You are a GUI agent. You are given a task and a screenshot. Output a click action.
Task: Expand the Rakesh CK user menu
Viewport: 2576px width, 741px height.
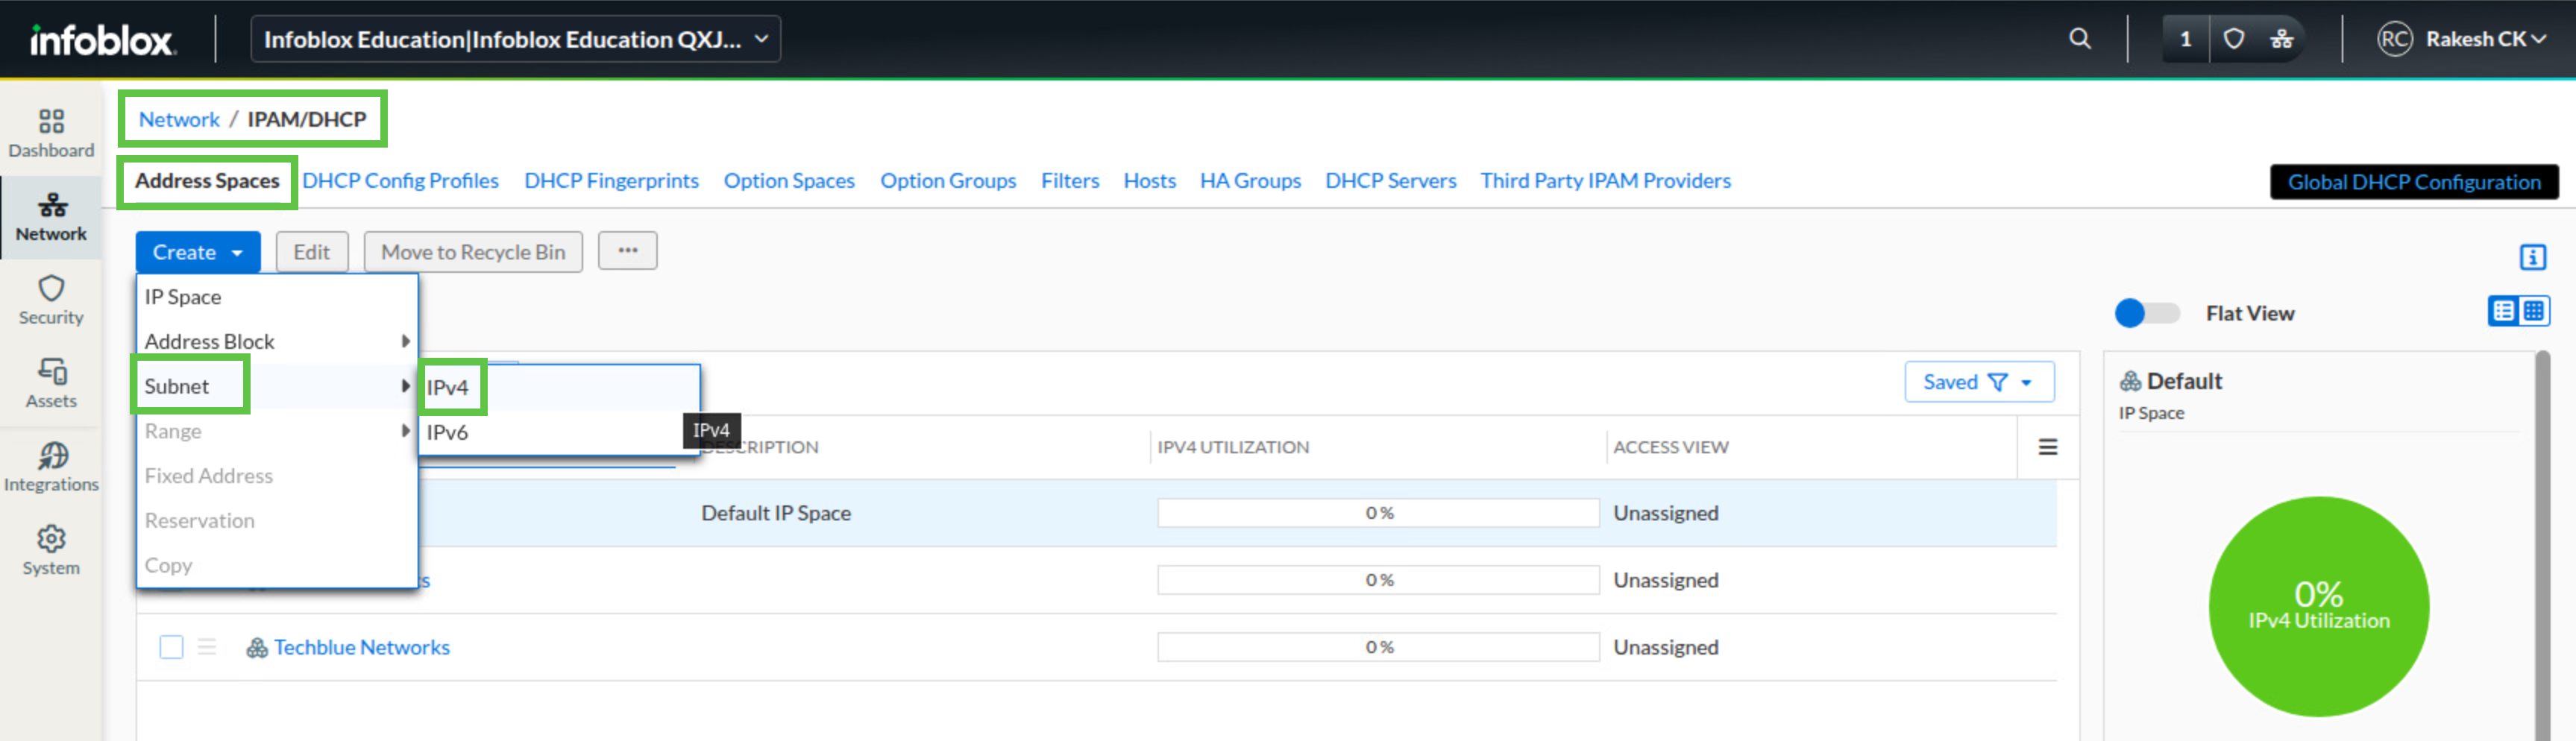tap(2485, 39)
